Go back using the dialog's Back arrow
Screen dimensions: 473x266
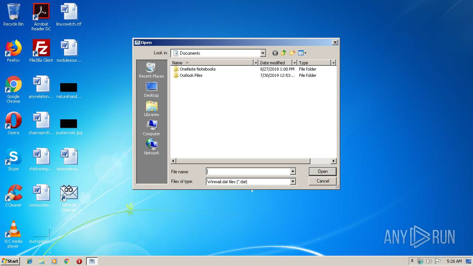point(275,53)
